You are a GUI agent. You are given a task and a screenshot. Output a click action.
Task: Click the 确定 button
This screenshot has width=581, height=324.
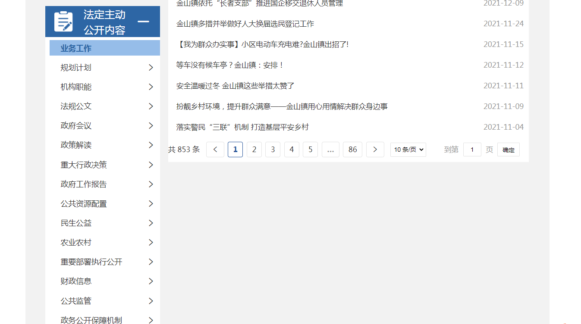[x=508, y=150]
